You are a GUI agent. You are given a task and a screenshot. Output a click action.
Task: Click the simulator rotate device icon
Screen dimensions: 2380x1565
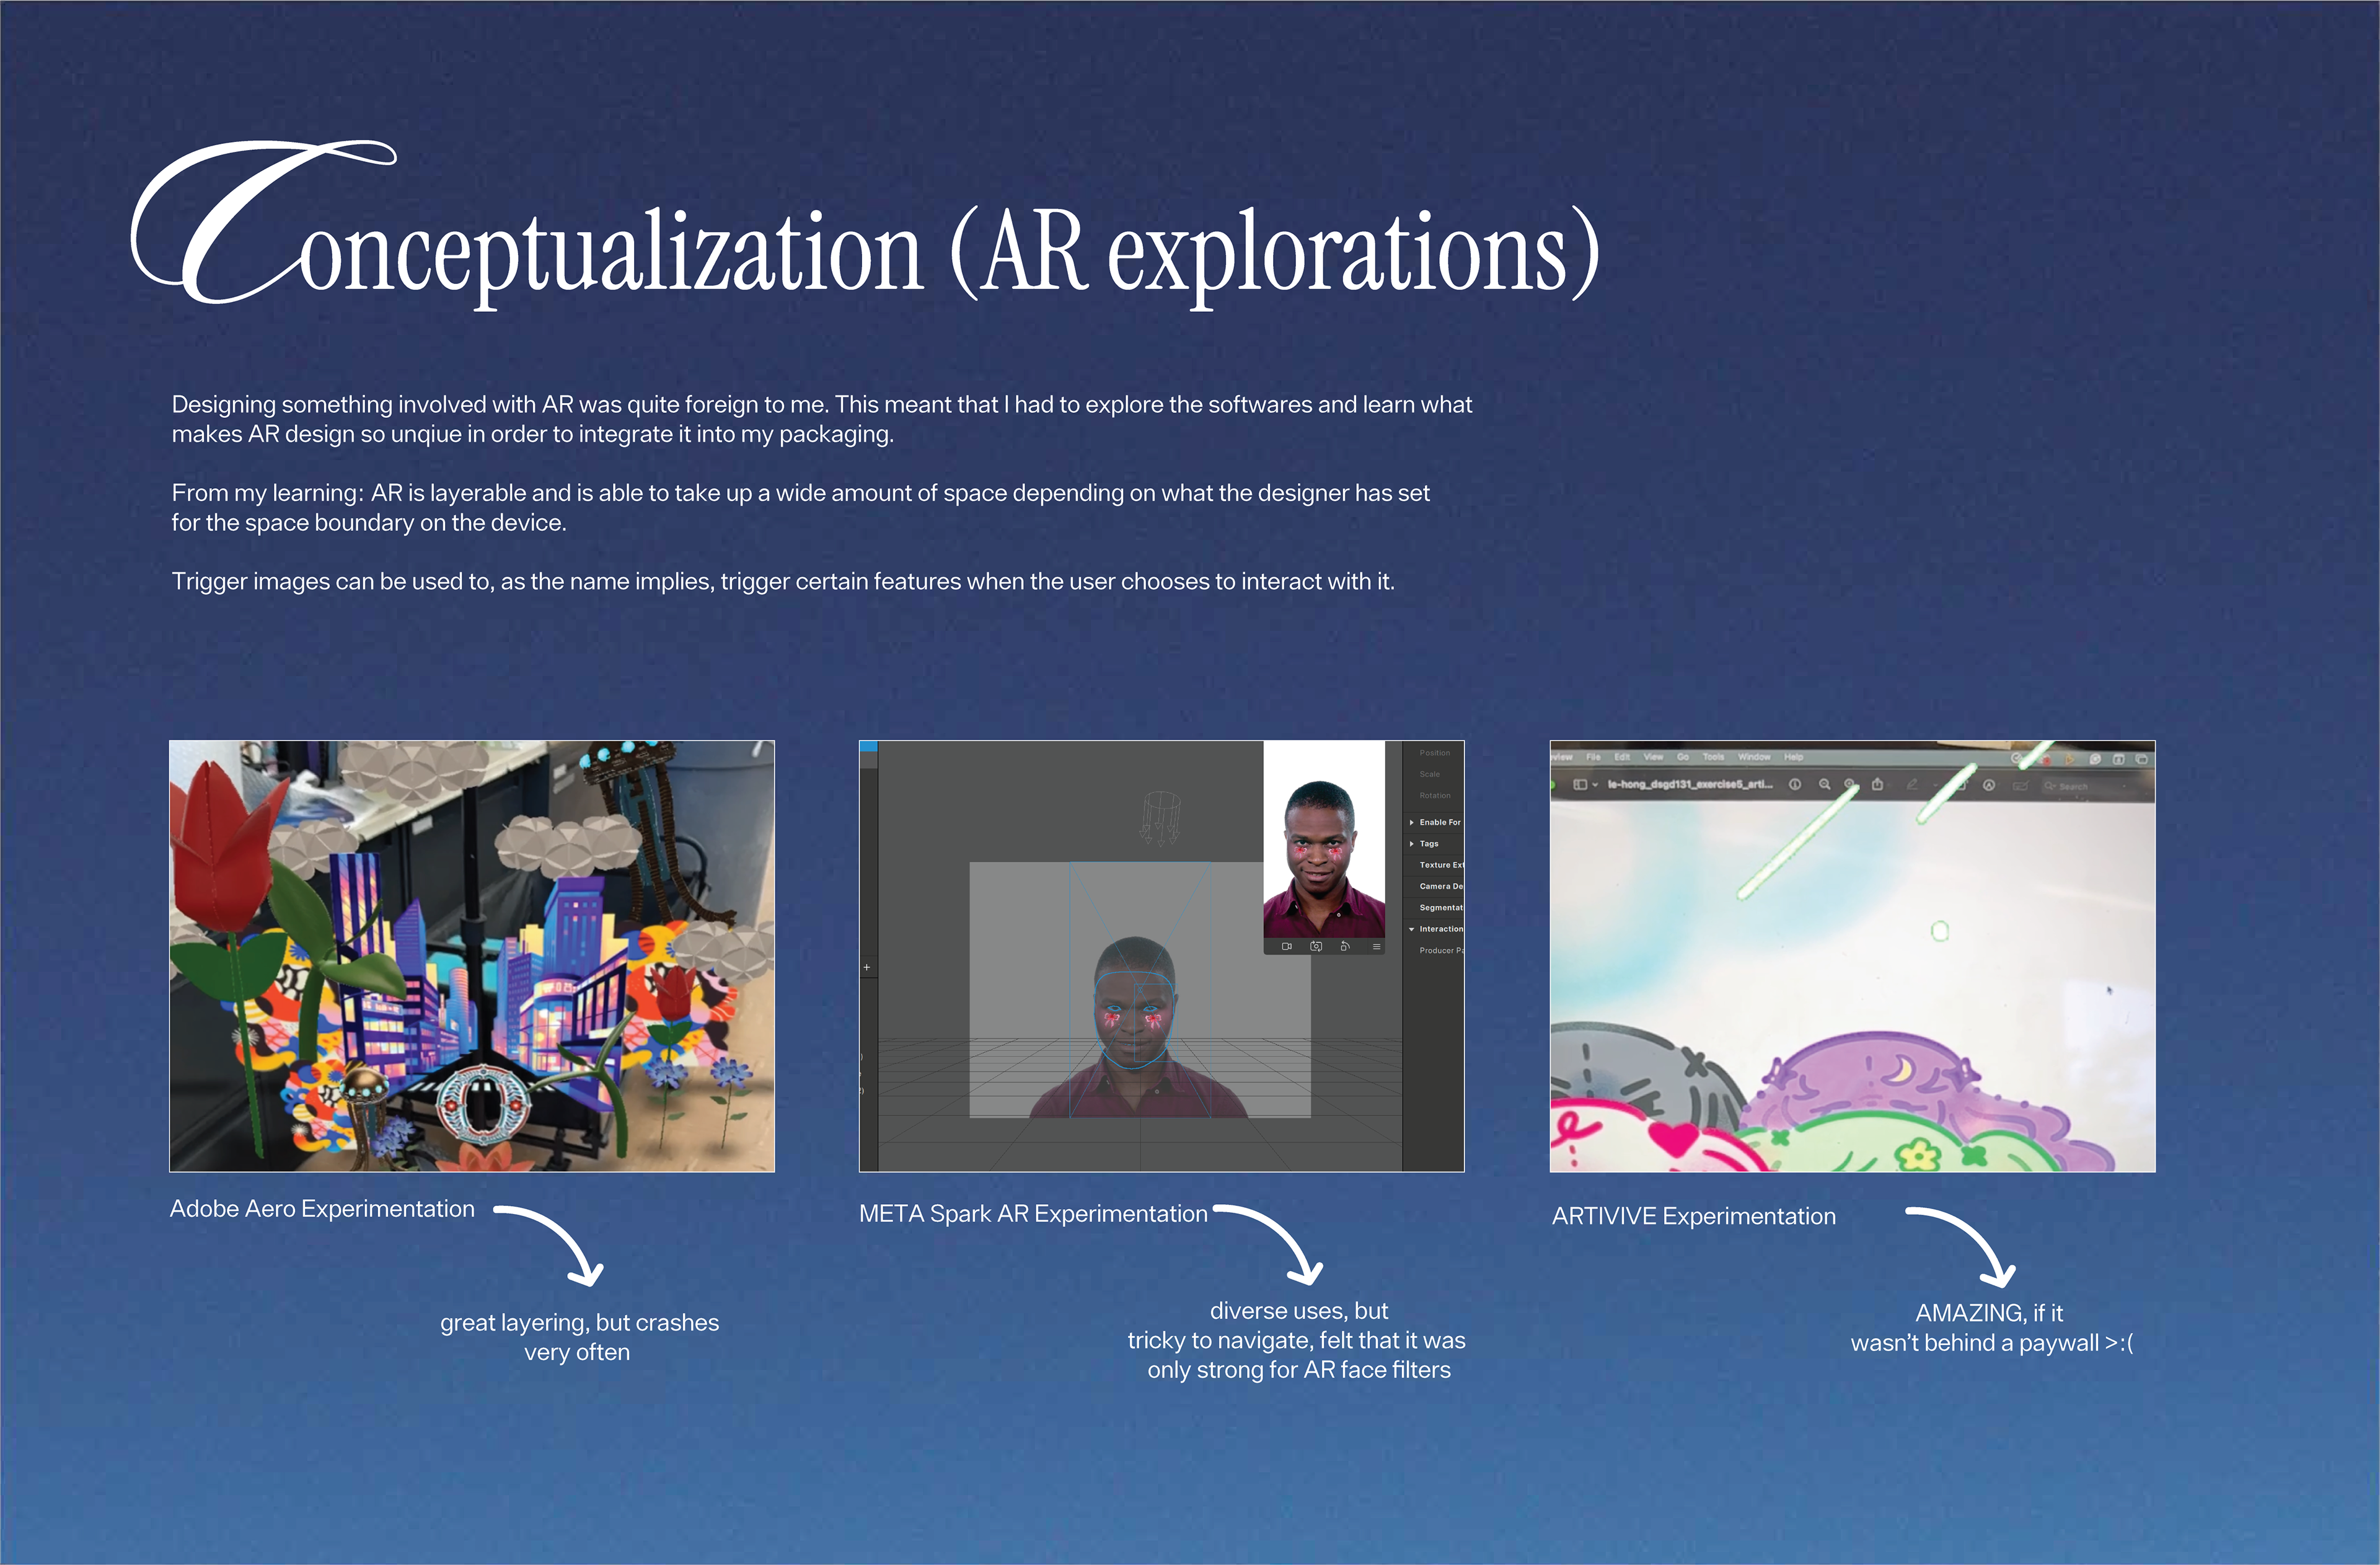coord(1345,946)
